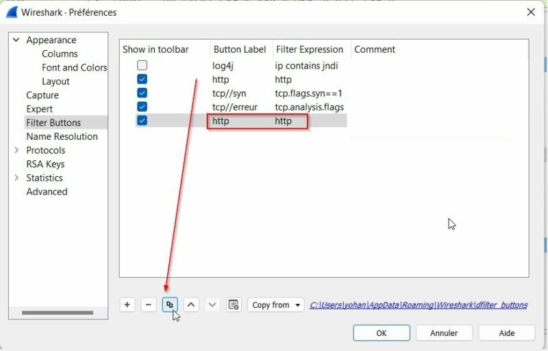Uncheck the highlighted http row checkbox
This screenshot has width=548, height=351.
click(x=142, y=121)
